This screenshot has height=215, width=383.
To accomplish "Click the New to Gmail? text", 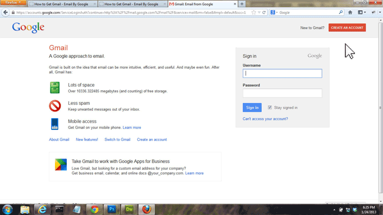I will (312, 28).
